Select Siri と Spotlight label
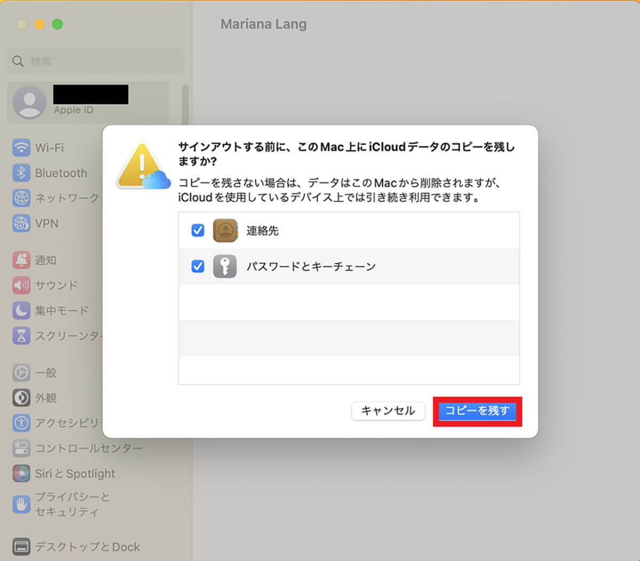Viewport: 640px width, 561px height. pyautogui.click(x=75, y=474)
